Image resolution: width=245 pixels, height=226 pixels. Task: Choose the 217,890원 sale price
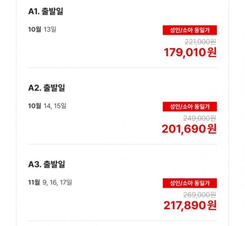[x=190, y=205]
